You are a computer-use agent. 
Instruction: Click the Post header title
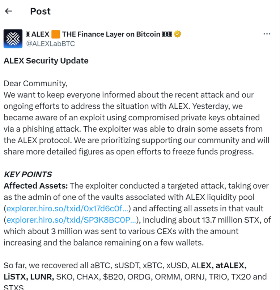pos(41,11)
